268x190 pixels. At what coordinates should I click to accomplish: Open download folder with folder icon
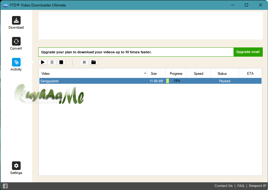[94, 62]
